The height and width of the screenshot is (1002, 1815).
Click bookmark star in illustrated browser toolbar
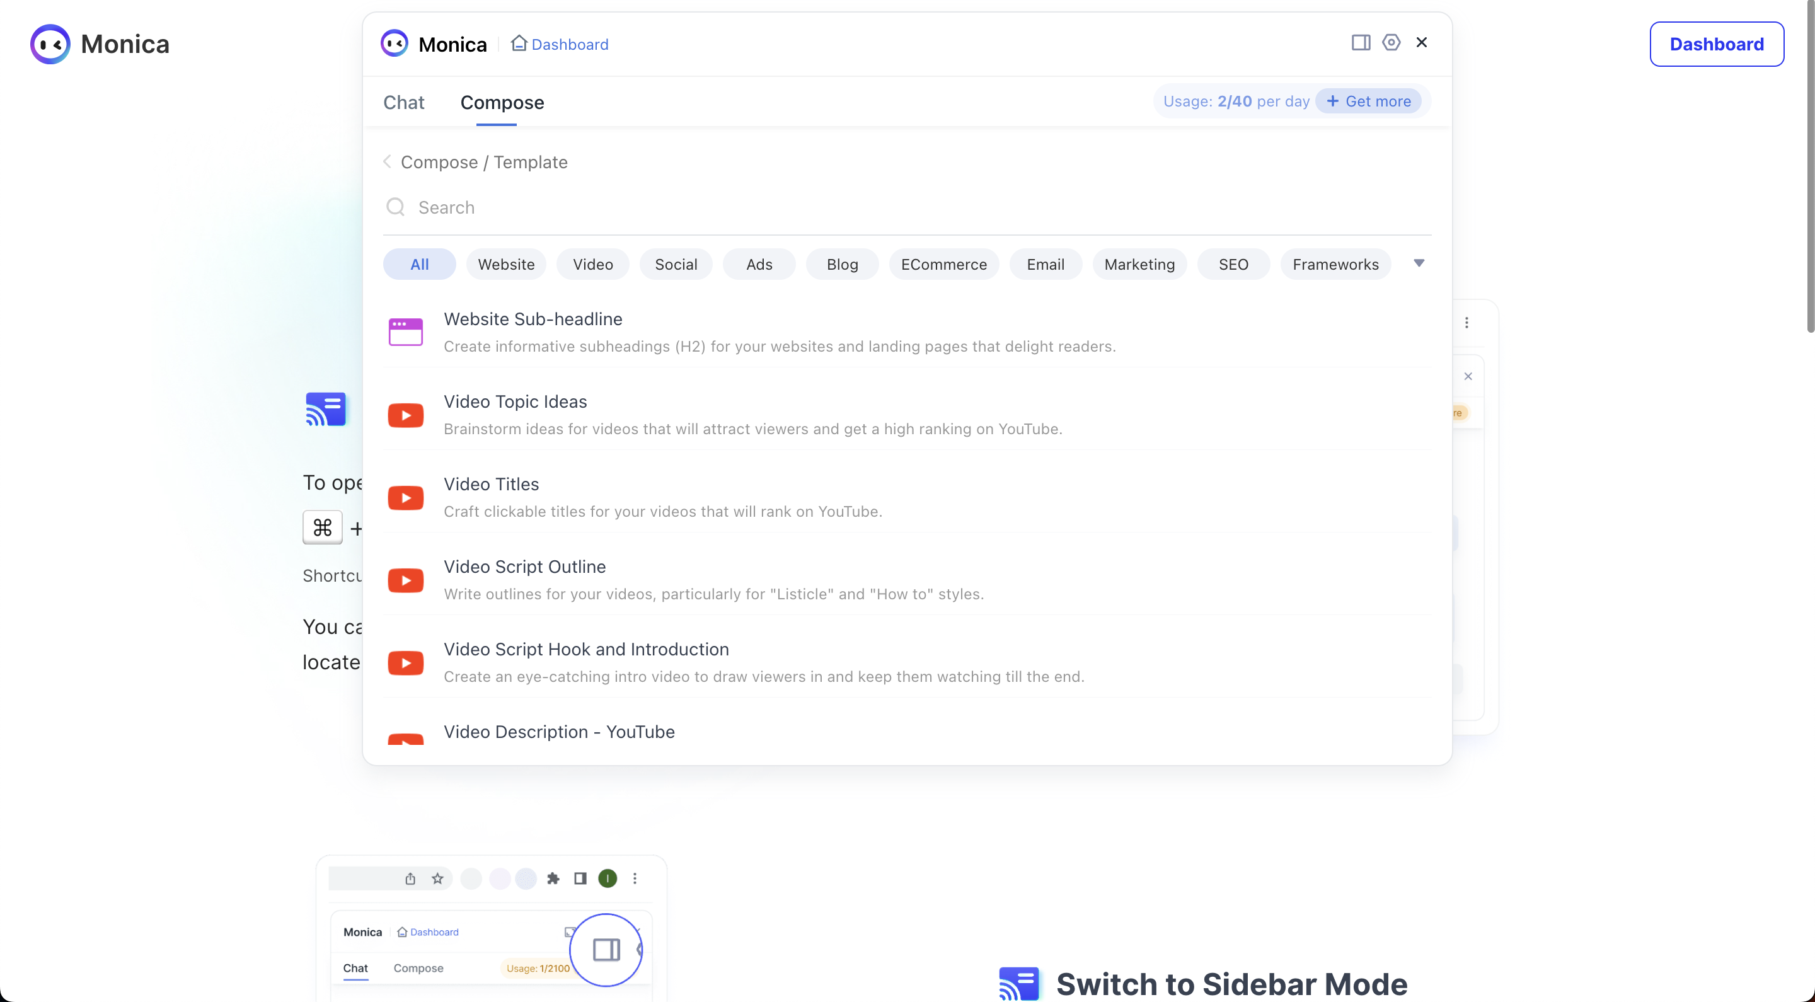pyautogui.click(x=437, y=878)
